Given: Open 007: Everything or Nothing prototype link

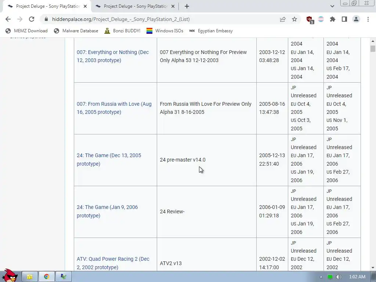Looking at the screenshot, I should click(x=113, y=56).
